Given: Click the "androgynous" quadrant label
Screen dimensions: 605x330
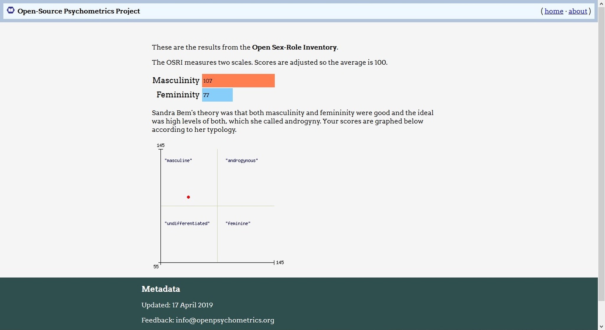Looking at the screenshot, I should [x=242, y=161].
